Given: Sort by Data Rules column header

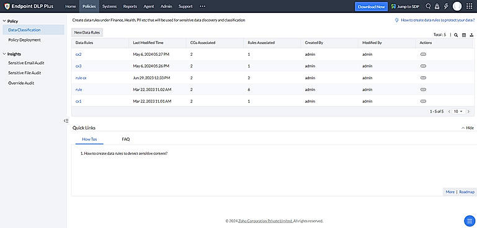Looking at the screenshot, I should point(84,43).
